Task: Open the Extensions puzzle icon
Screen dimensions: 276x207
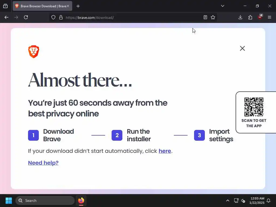Action: tap(250, 18)
